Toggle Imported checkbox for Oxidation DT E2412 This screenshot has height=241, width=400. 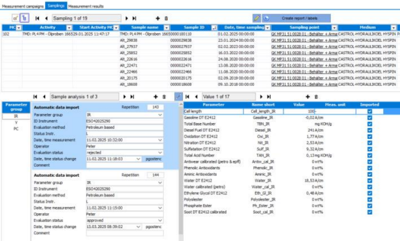point(370,137)
